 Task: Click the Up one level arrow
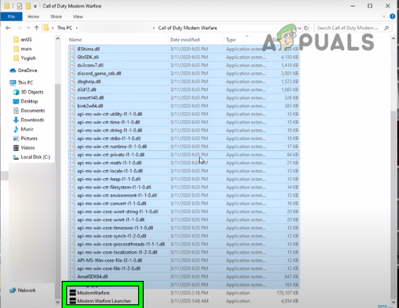point(36,28)
